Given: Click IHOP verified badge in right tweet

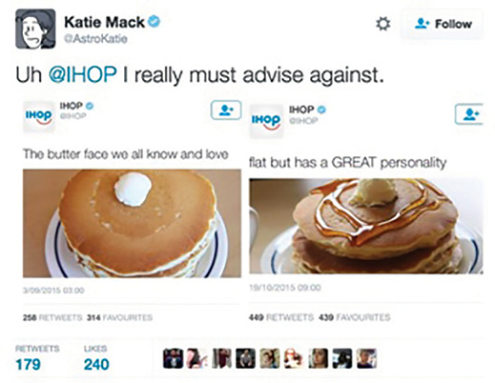Looking at the screenshot, I should pyautogui.click(x=321, y=110).
